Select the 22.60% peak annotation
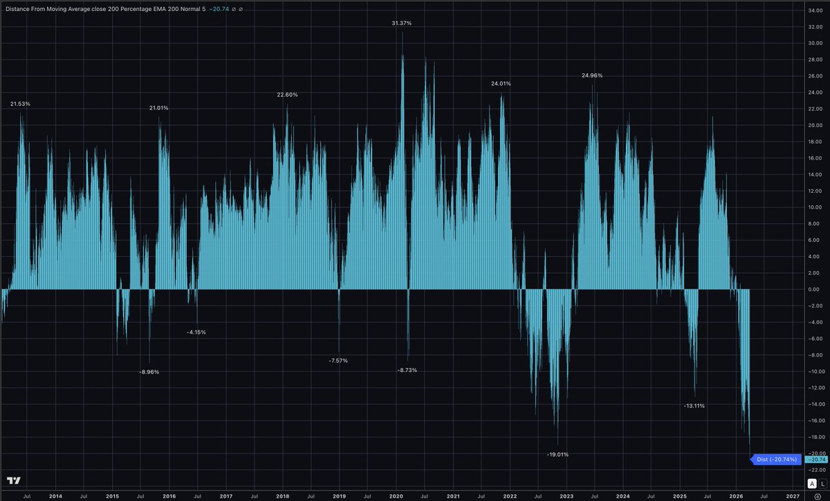830x501 pixels. (x=287, y=95)
